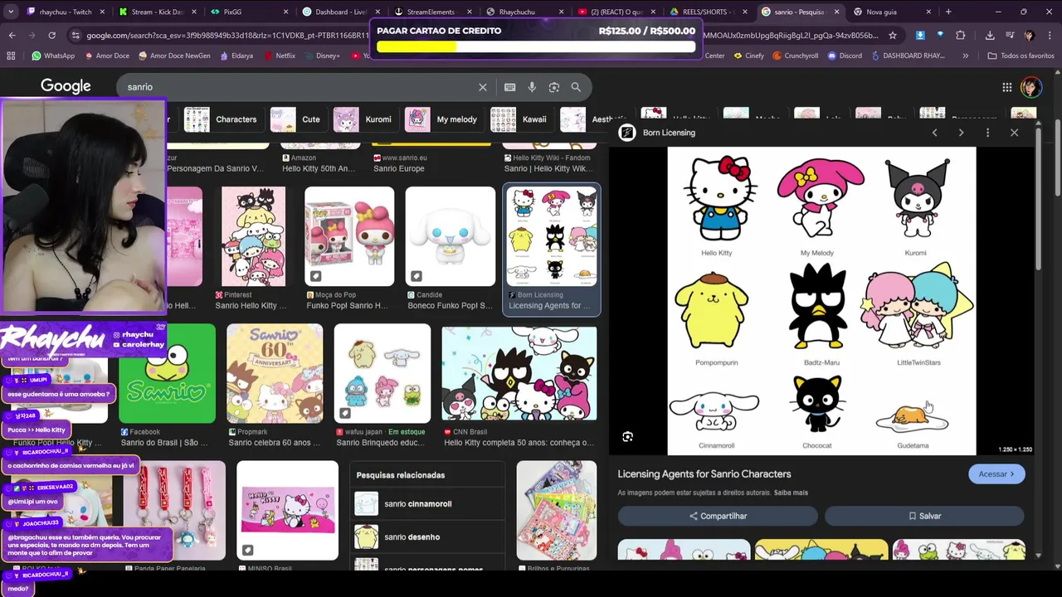Open the Pinterest Sanrio Hello Kitty thumbnail
This screenshot has height=597, width=1062.
click(x=253, y=236)
